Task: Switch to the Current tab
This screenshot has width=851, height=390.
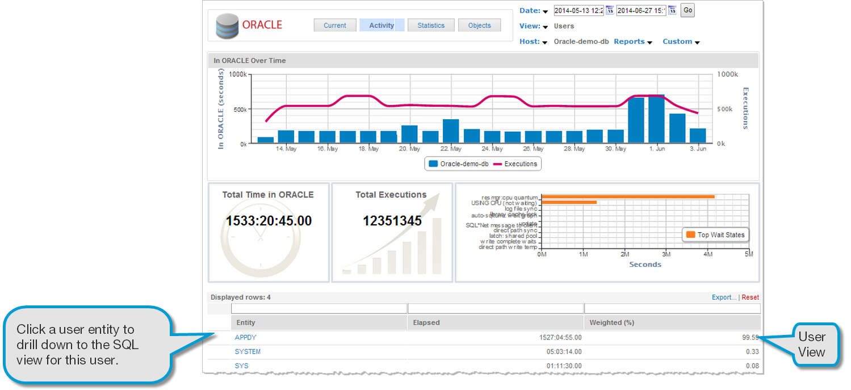Action: [335, 25]
